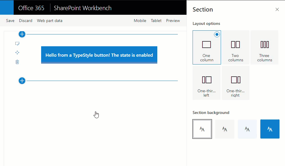Click the Hello from a TypeStyle button

pos(99,55)
